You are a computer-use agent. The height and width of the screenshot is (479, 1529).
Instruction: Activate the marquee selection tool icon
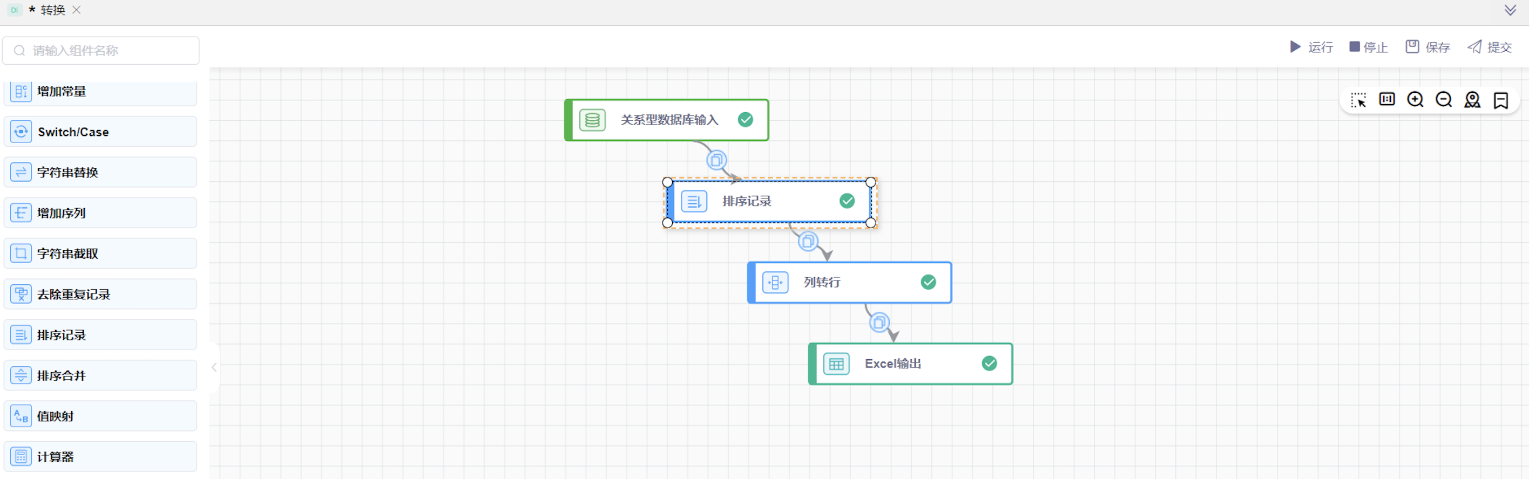[1358, 100]
